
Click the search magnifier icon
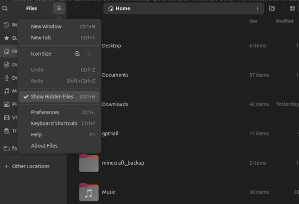click(x=5, y=8)
